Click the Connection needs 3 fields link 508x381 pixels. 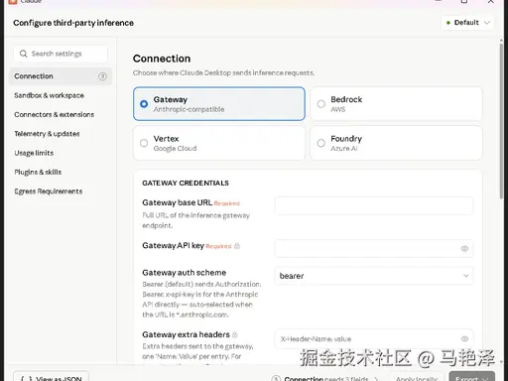(x=326, y=379)
